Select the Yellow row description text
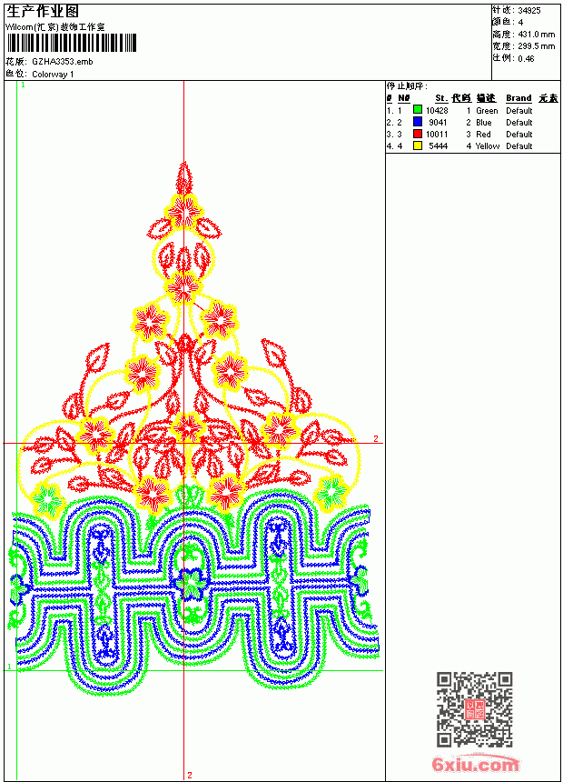 click(x=488, y=146)
